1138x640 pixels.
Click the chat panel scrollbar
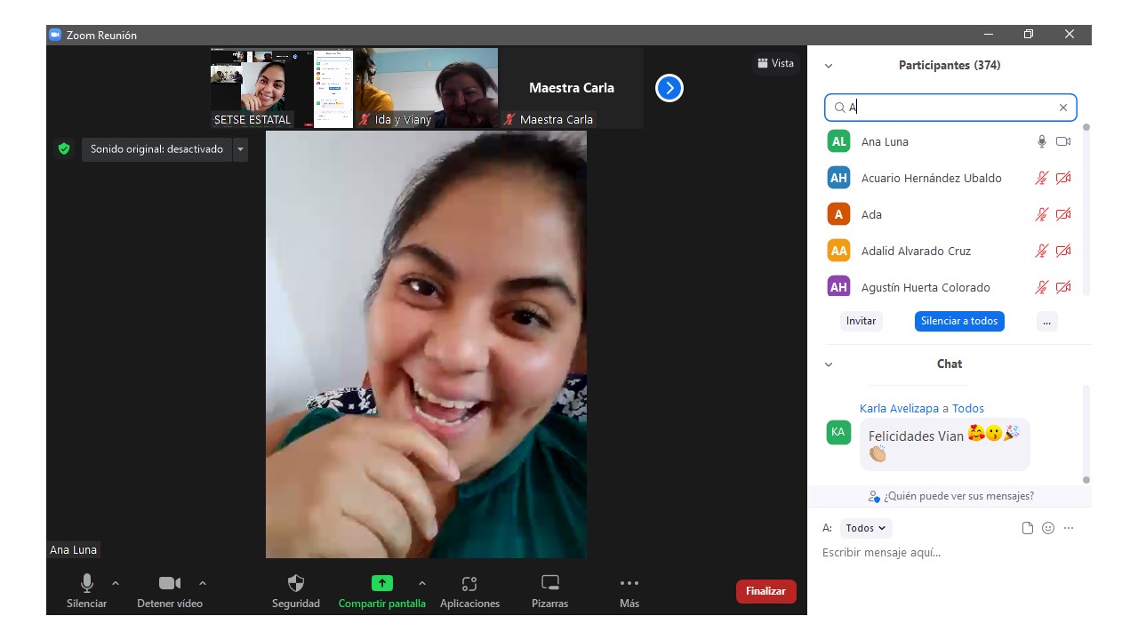[x=1086, y=434]
